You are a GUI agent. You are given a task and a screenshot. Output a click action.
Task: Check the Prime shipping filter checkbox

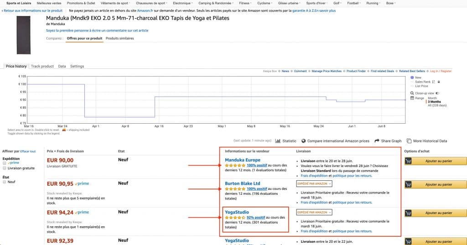pos(5,162)
